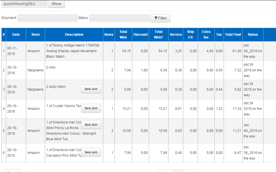
Task: Click the Show button
Action: tap(56, 4)
